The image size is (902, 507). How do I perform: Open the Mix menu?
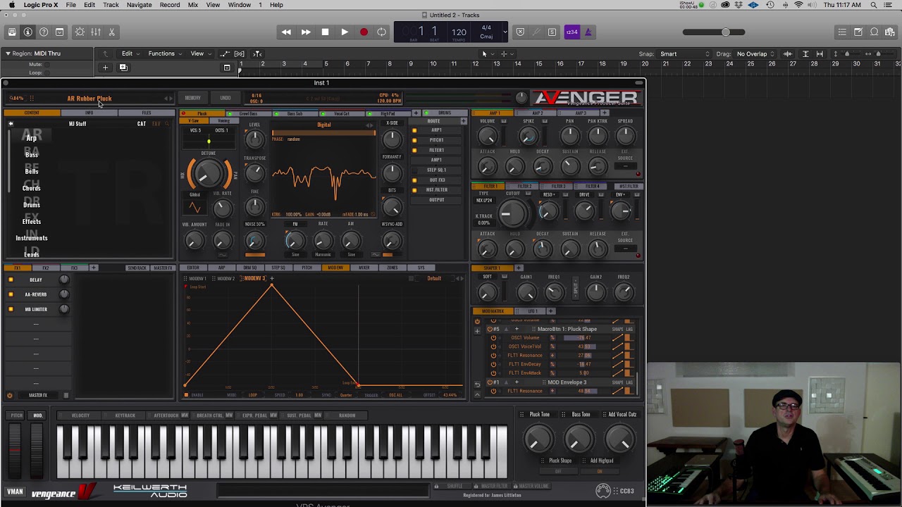click(x=192, y=5)
